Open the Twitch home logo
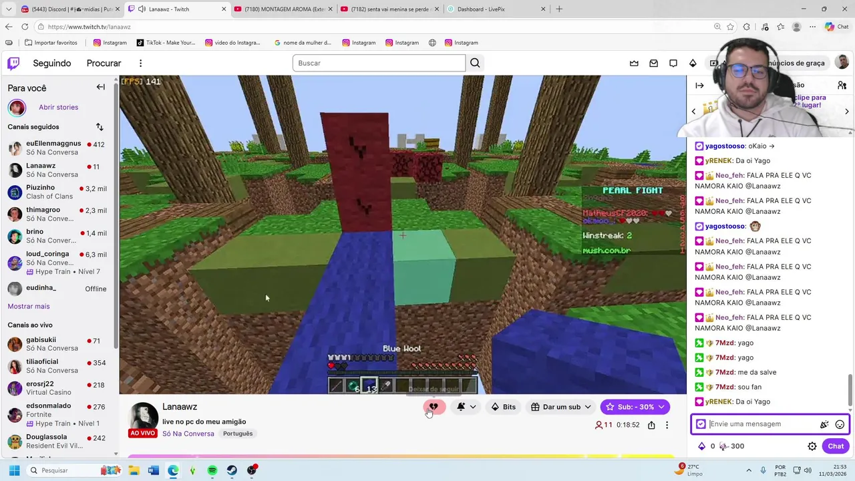Image resolution: width=855 pixels, height=481 pixels. (x=13, y=63)
